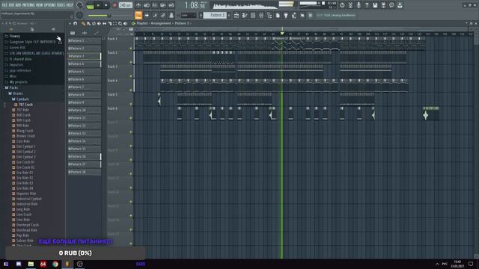Click the render/export audio icon
This screenshot has width=479, height=269.
pos(383,5)
